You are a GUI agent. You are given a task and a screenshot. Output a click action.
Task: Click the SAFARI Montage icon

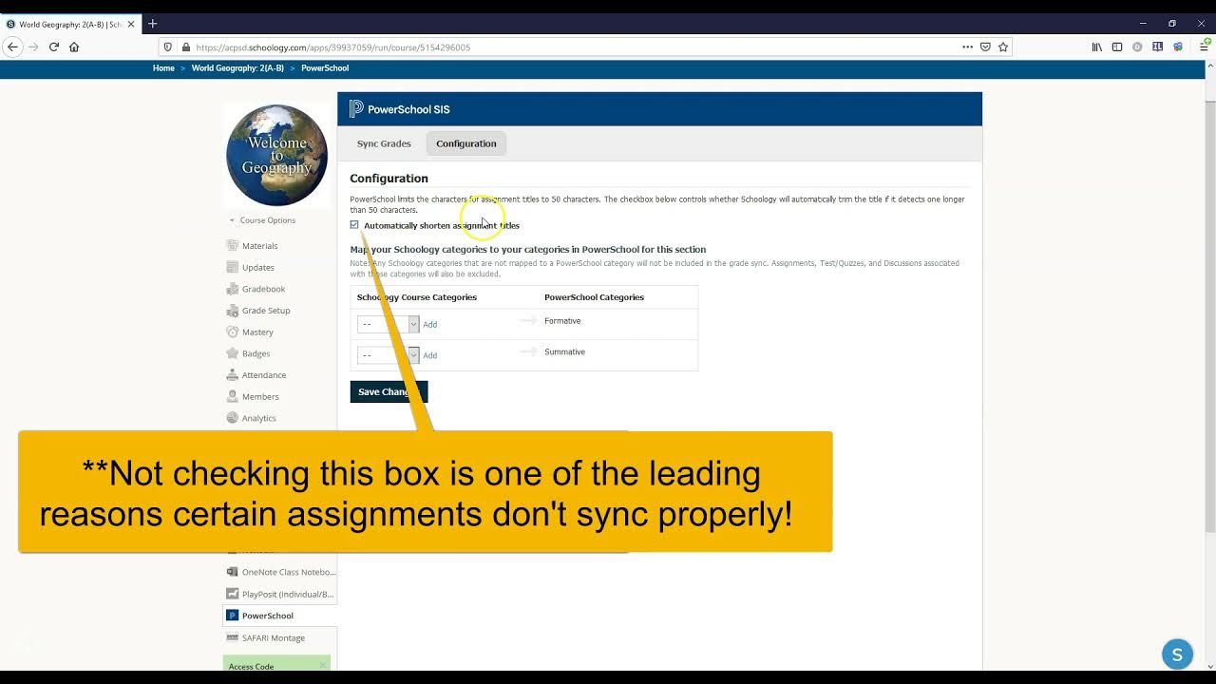click(233, 638)
